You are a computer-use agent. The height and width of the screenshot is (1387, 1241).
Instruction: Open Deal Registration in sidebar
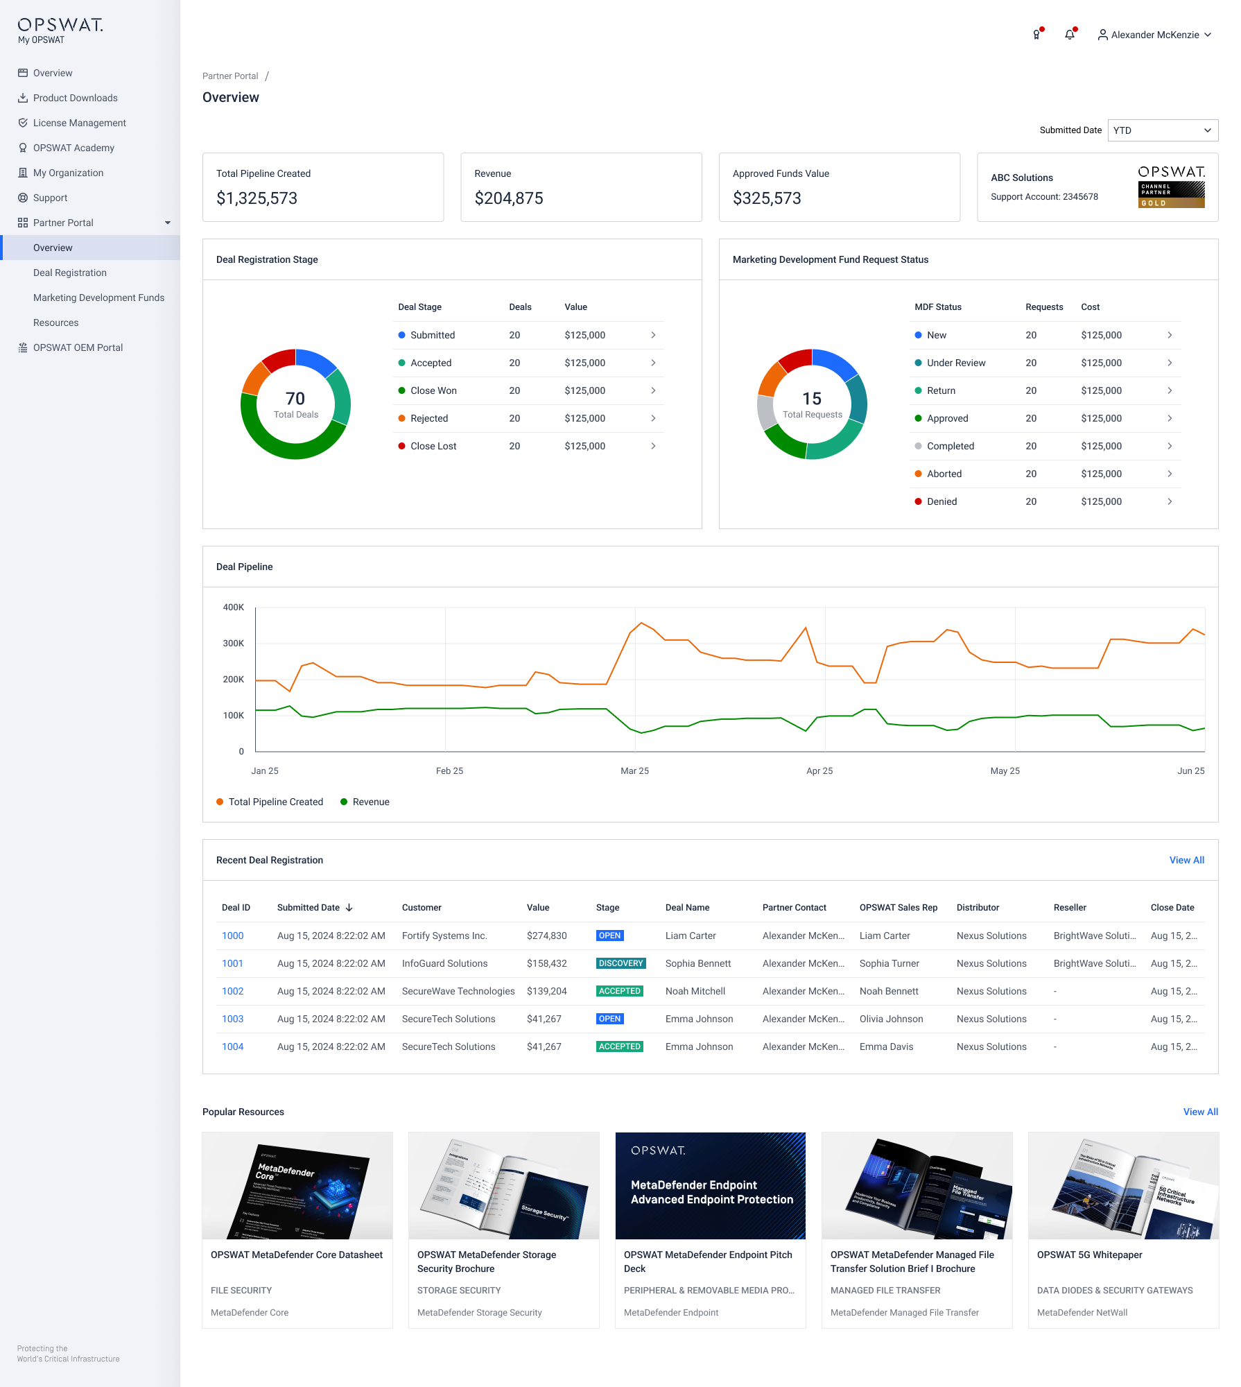pyautogui.click(x=70, y=273)
